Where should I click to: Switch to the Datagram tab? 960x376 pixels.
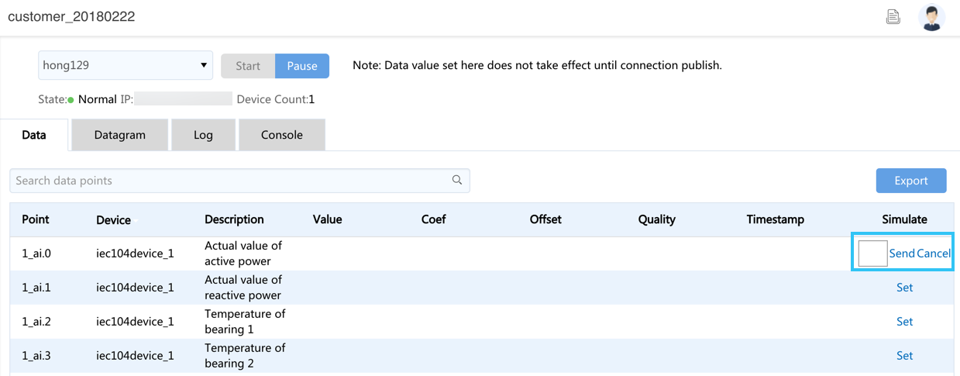click(120, 134)
